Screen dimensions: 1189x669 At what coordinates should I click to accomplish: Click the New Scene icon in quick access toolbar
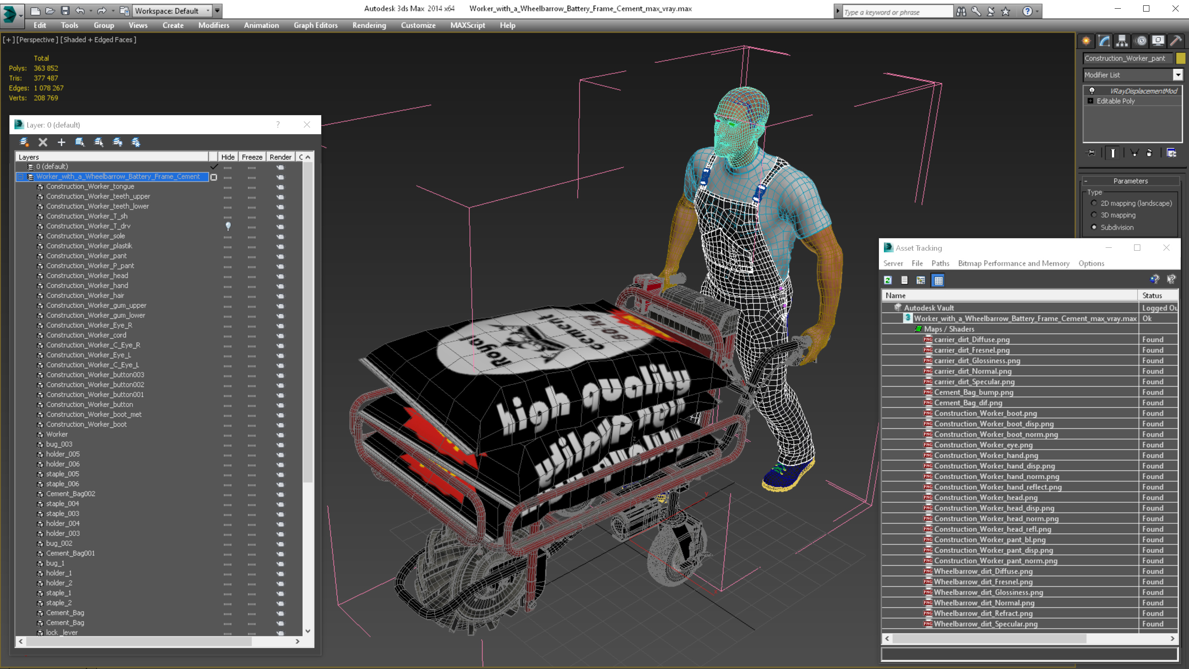pos(35,11)
